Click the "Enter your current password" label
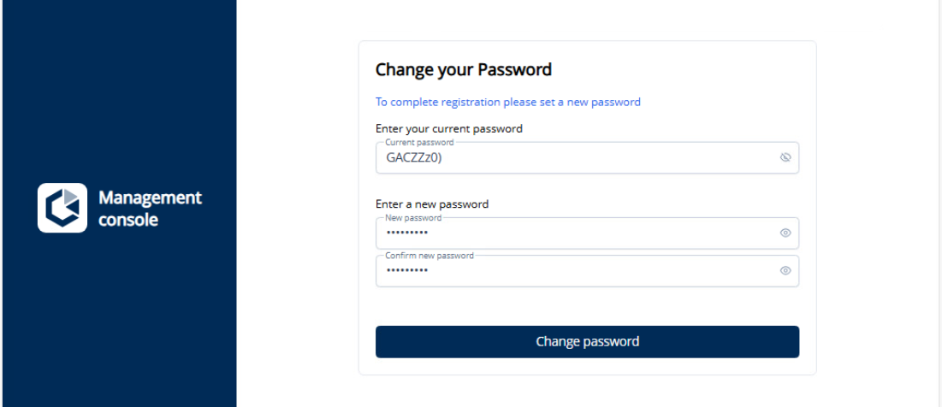Screen dimensions: 942x407 [448, 129]
